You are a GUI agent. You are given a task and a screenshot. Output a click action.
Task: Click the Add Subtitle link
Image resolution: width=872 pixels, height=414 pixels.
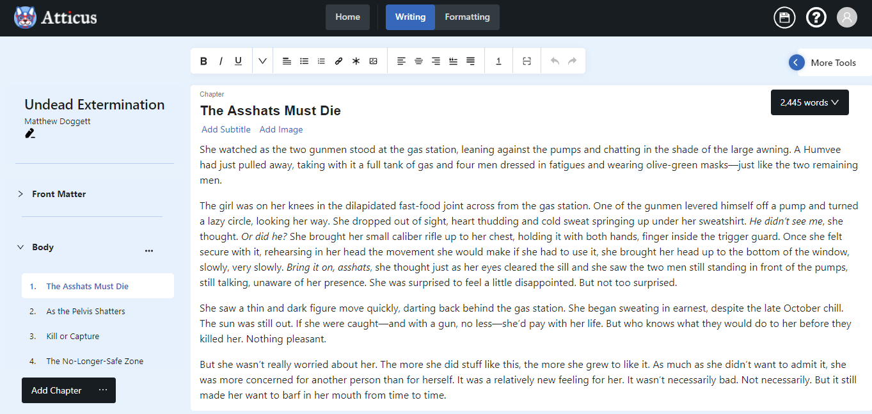[226, 129]
